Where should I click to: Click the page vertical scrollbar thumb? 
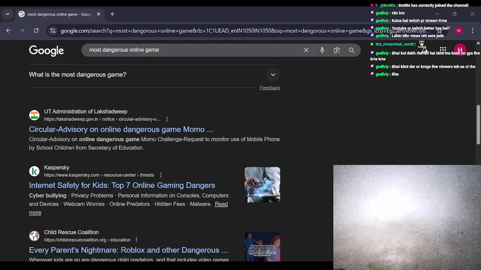point(478,124)
